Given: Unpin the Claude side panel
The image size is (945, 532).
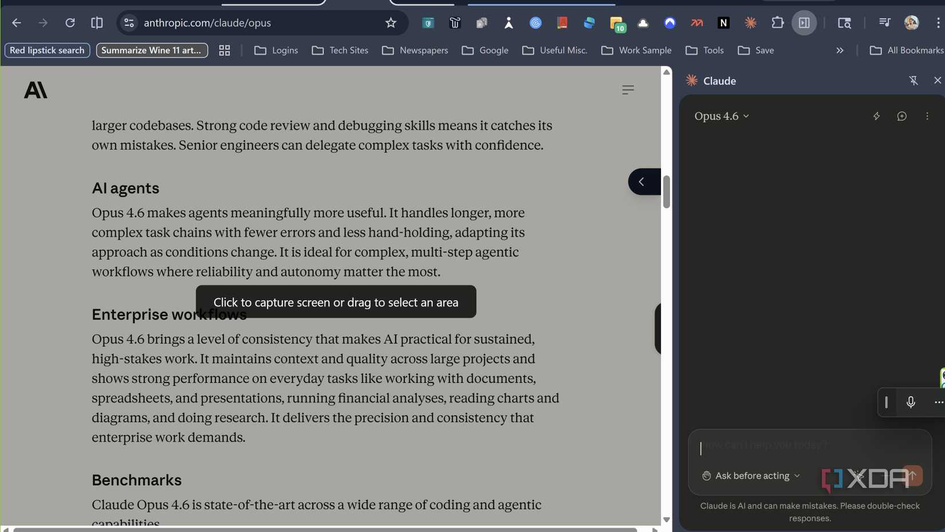Looking at the screenshot, I should [x=913, y=81].
